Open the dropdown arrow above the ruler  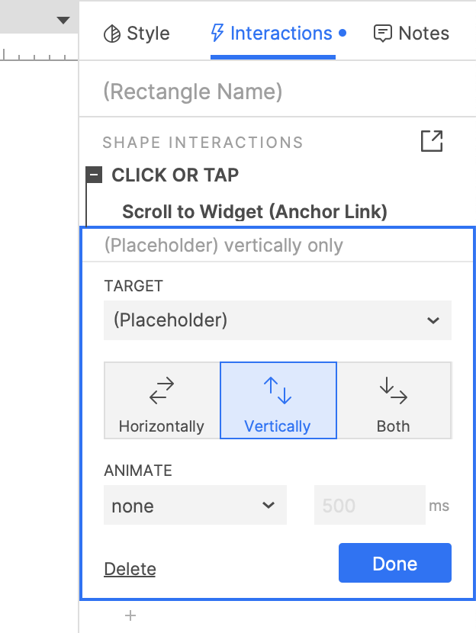pyautogui.click(x=63, y=21)
